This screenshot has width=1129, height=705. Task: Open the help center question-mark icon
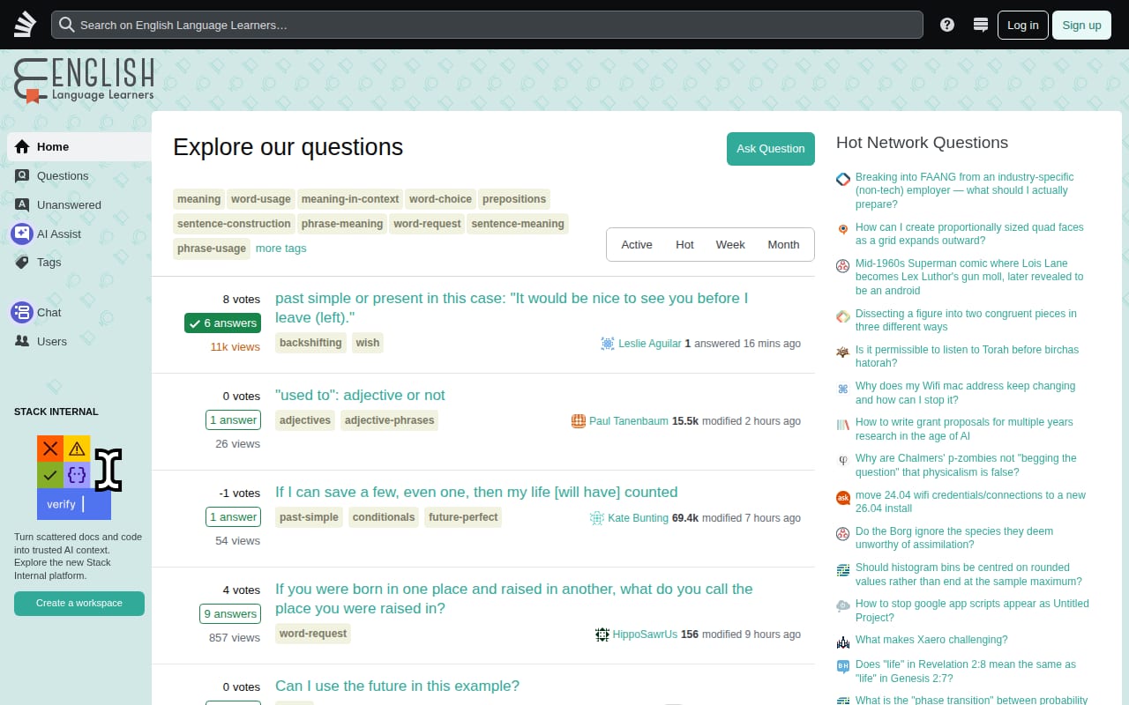pyautogui.click(x=947, y=25)
